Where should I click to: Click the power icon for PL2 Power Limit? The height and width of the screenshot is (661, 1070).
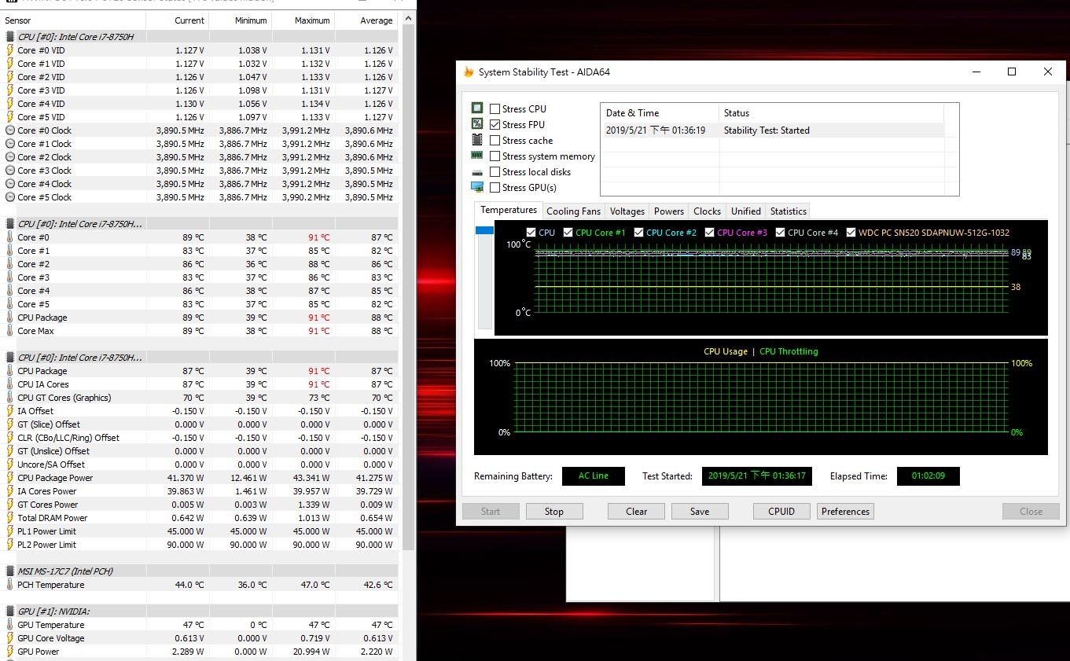(10, 545)
